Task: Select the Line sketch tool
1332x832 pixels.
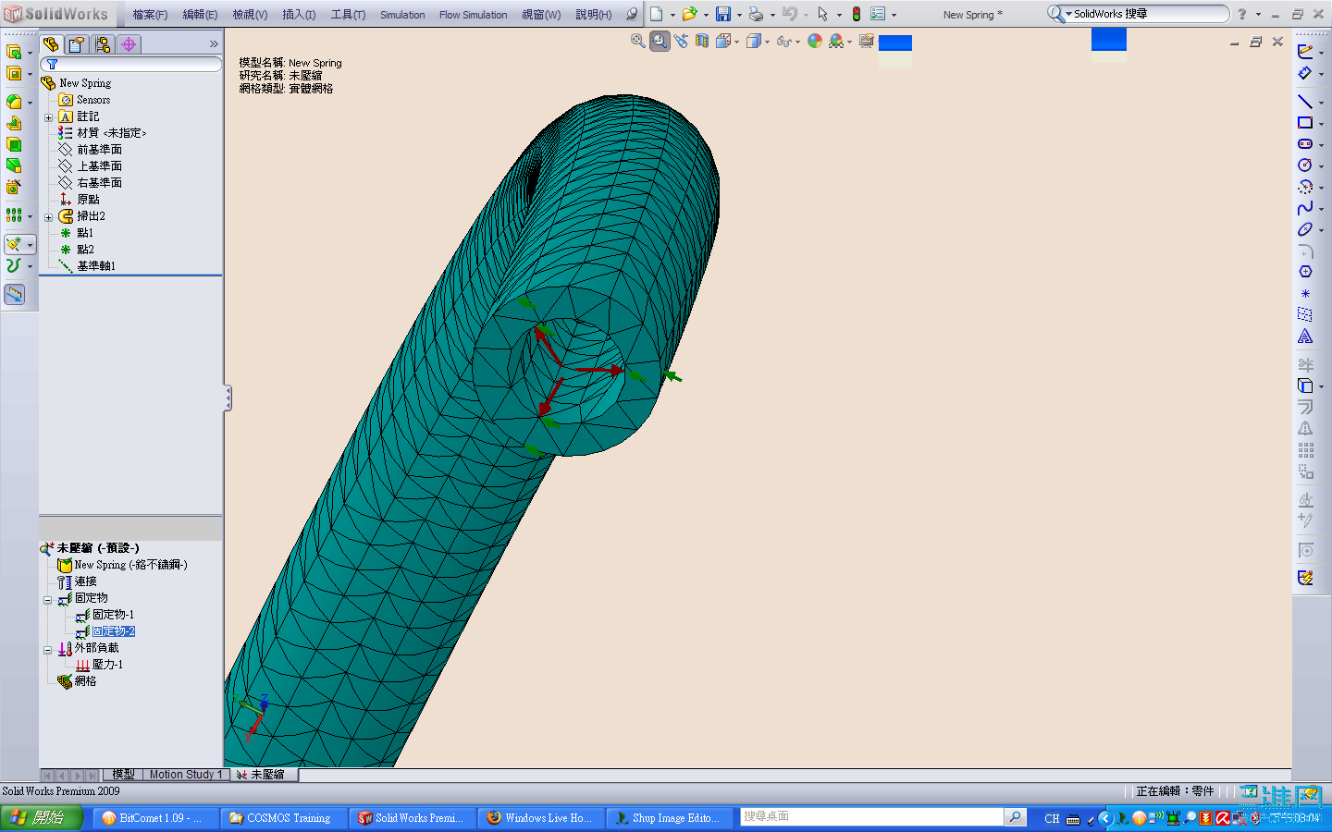Action: [x=1305, y=101]
